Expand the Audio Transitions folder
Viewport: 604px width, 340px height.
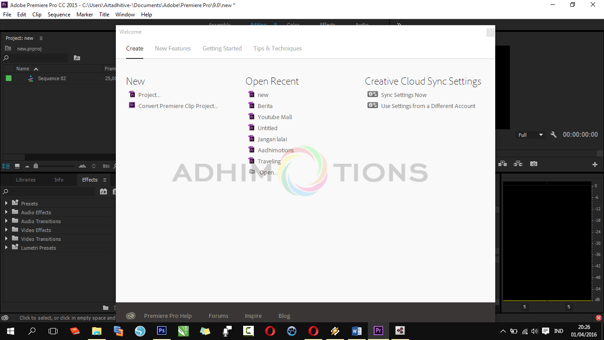pyautogui.click(x=6, y=221)
